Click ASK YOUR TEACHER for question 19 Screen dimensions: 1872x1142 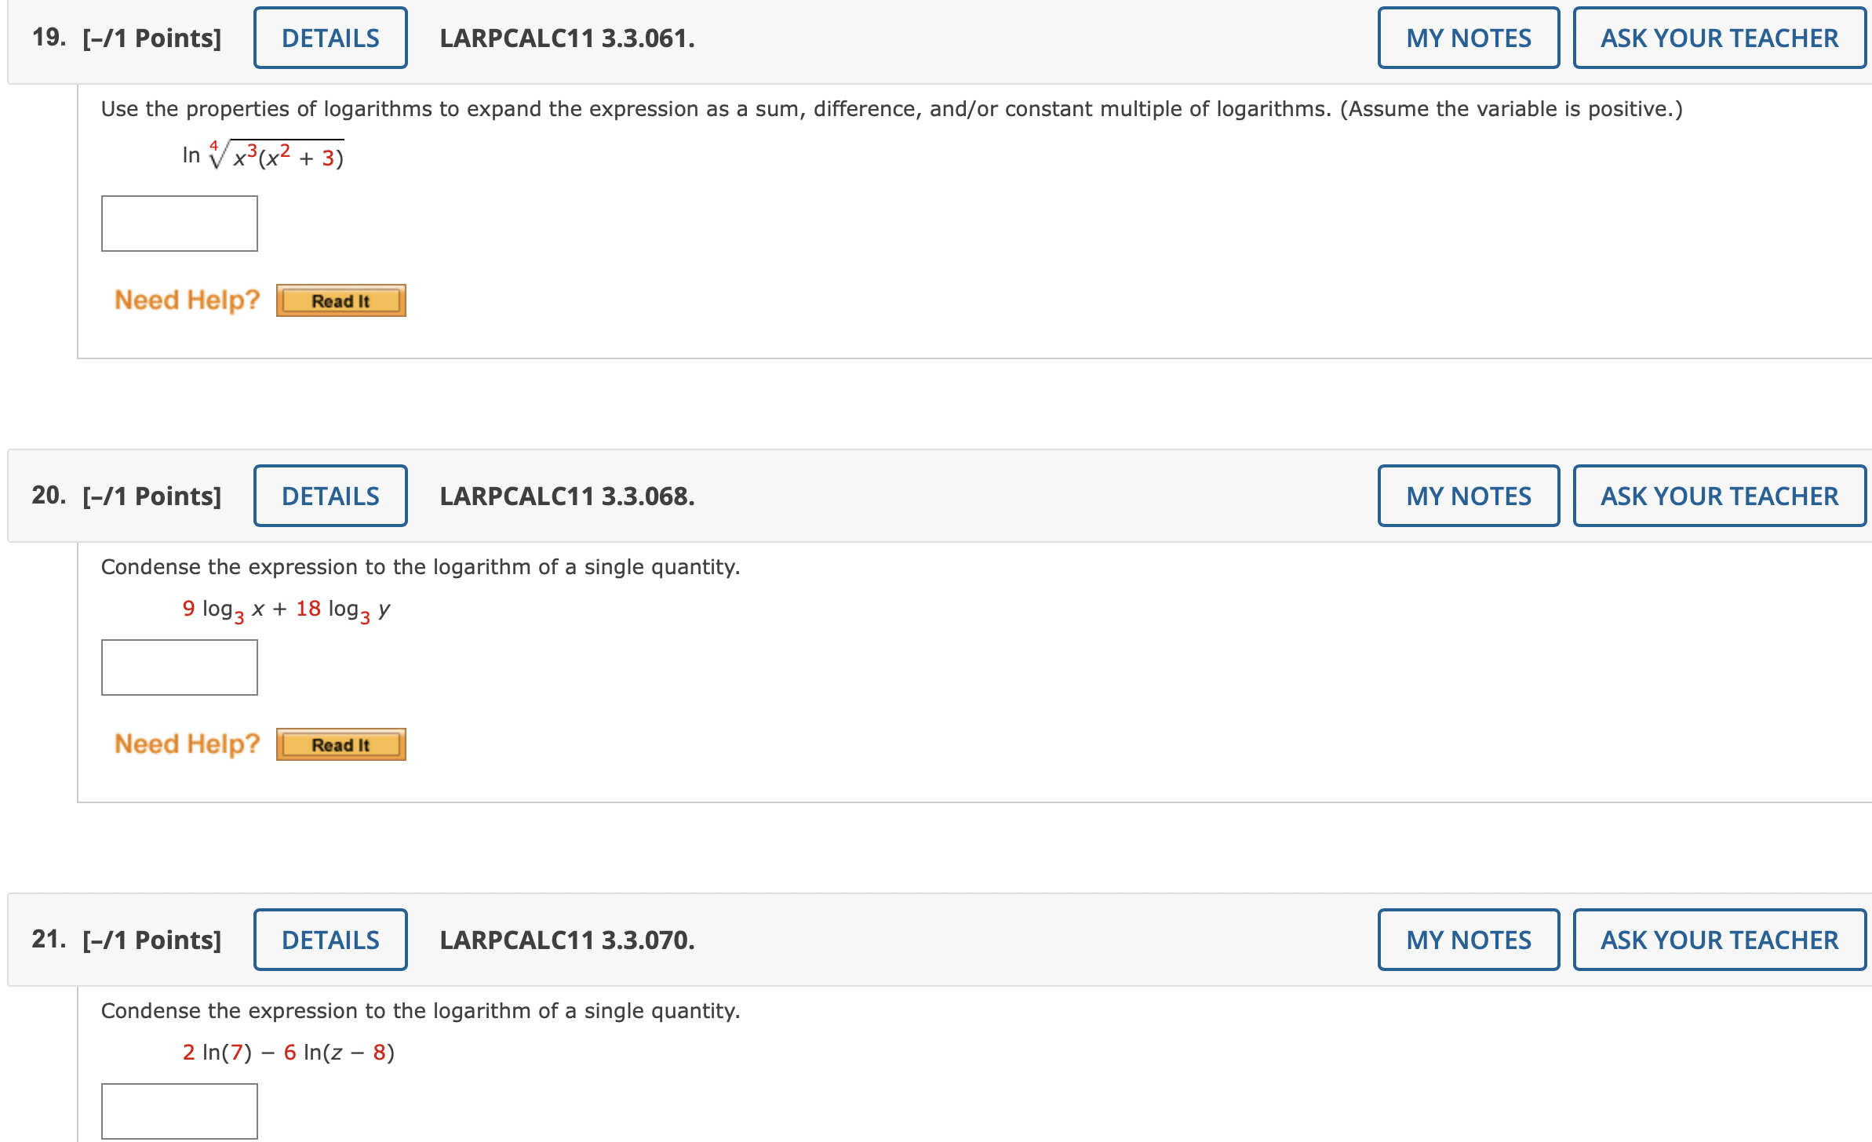pos(1718,37)
